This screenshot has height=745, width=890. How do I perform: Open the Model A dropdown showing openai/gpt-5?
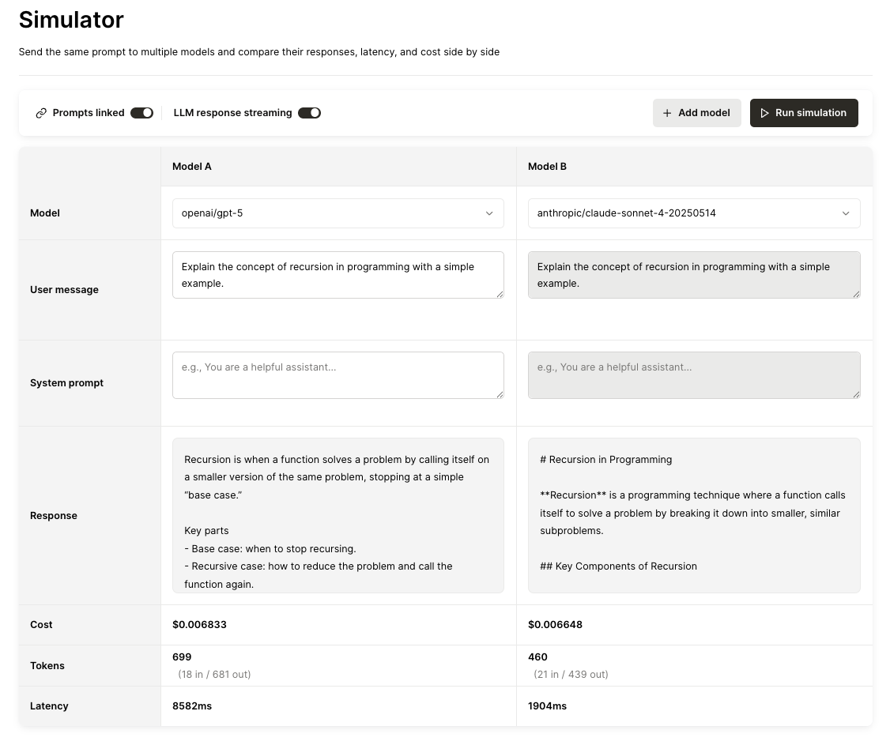coord(338,213)
